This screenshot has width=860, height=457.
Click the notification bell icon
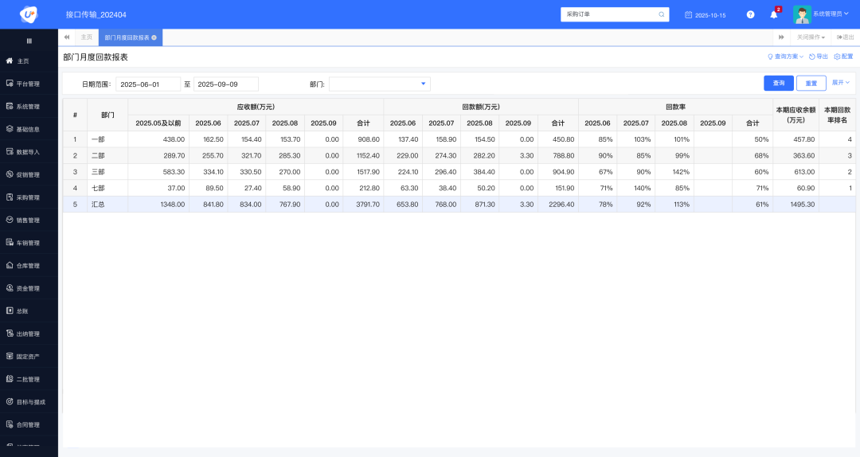coord(773,14)
